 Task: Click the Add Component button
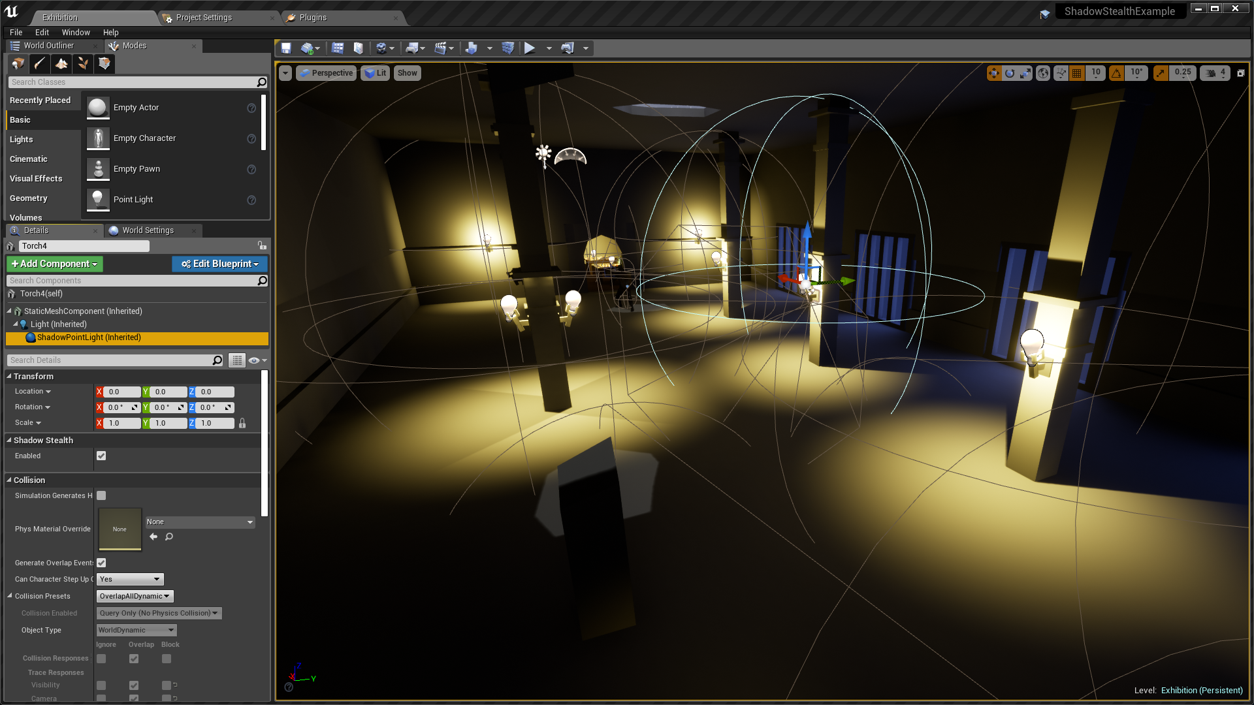point(54,264)
